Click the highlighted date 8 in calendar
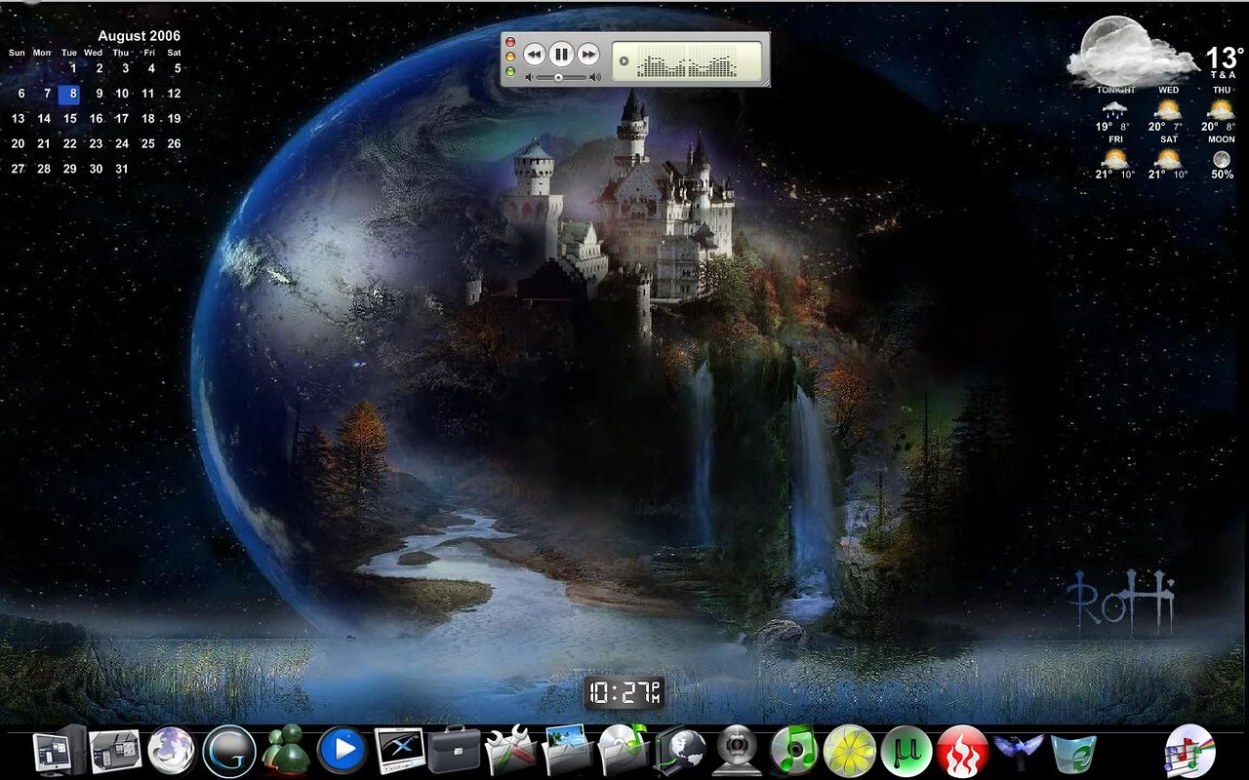Viewport: 1249px width, 780px height. point(70,95)
